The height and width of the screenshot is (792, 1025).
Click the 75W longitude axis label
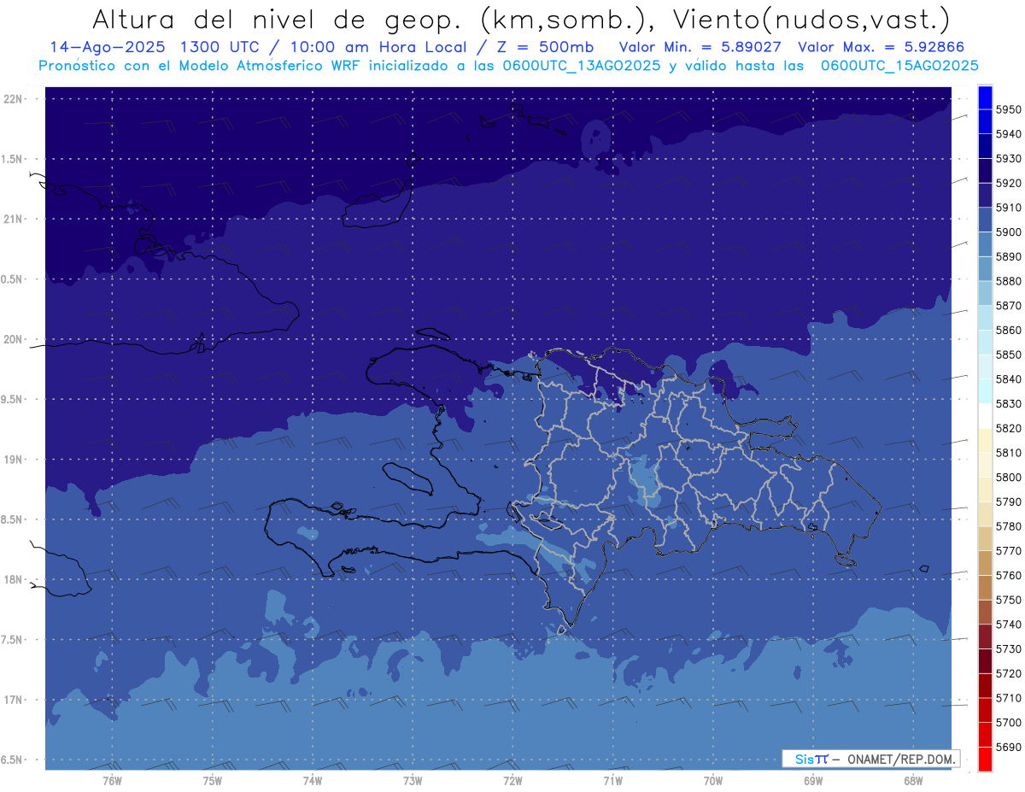click(x=213, y=781)
